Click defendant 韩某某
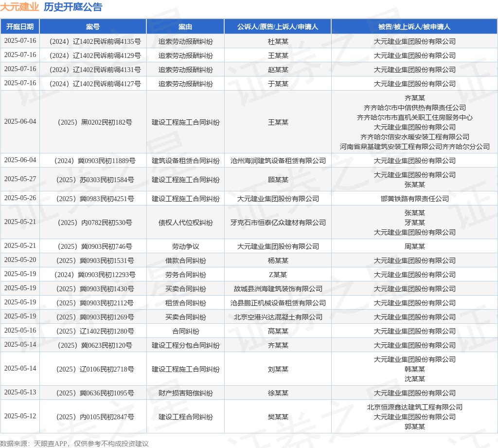 pos(414,370)
